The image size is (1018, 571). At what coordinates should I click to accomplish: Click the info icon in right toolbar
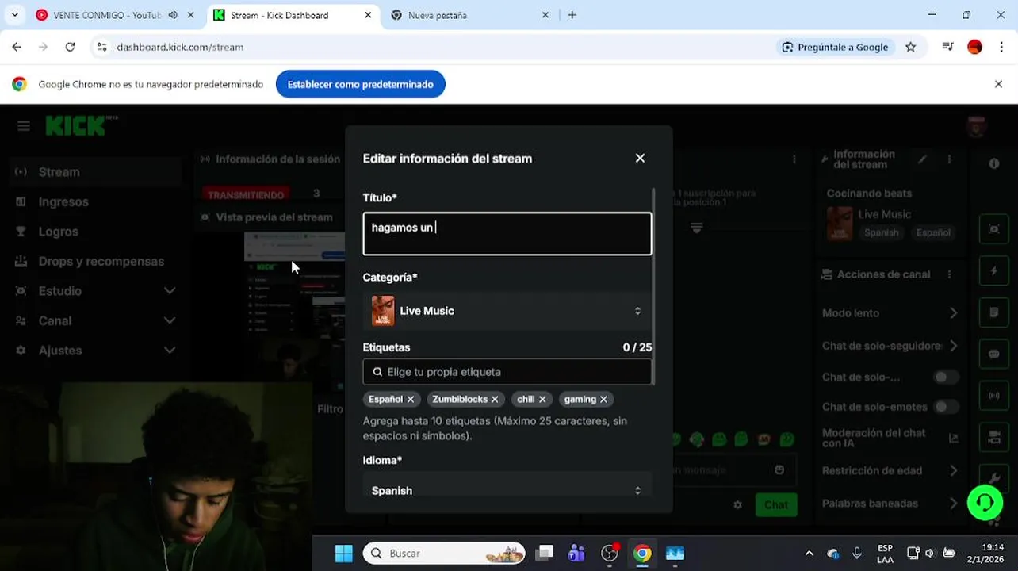click(x=994, y=163)
